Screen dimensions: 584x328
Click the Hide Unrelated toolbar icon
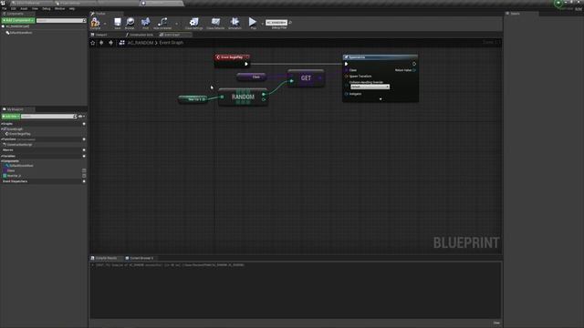click(162, 22)
